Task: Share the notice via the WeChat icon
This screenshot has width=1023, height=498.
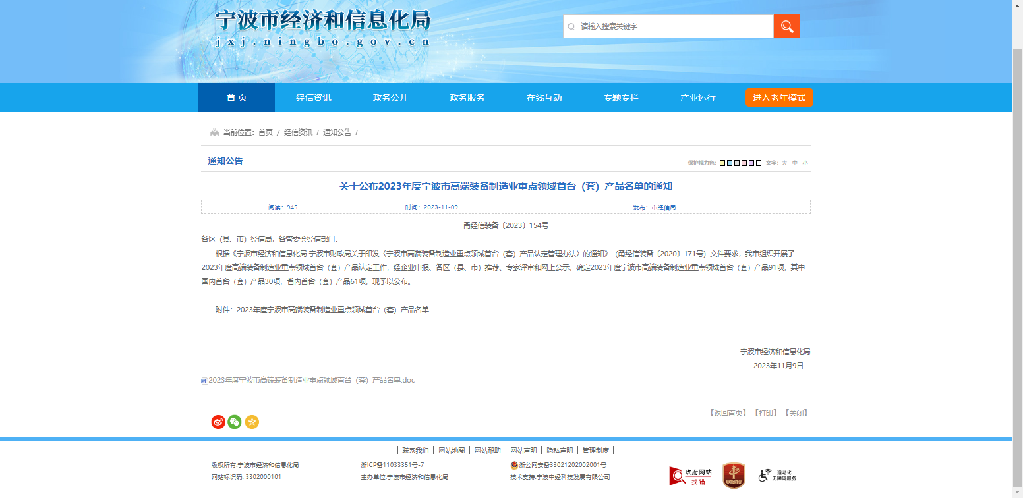Action: pos(235,422)
